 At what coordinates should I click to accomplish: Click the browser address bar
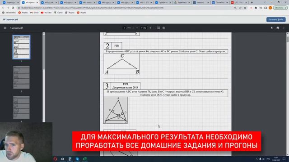[x=126, y=8]
